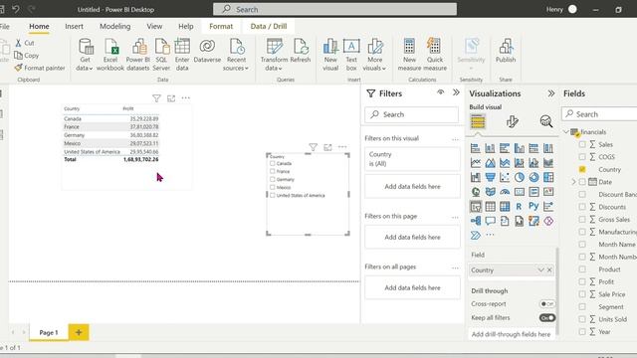
Task: Switch to the Insert ribbon tab
Action: (74, 26)
